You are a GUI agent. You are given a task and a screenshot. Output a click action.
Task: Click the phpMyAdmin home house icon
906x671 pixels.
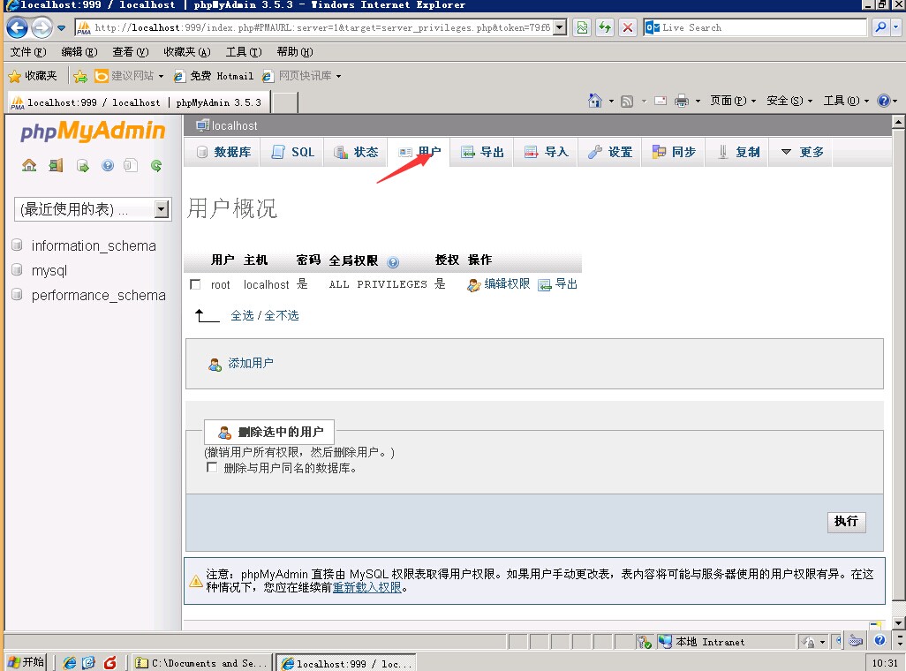click(29, 166)
